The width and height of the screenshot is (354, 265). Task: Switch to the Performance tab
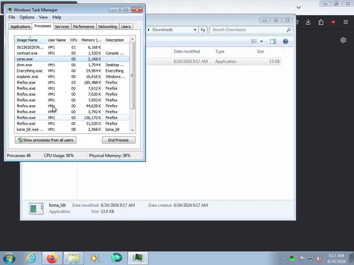(83, 27)
